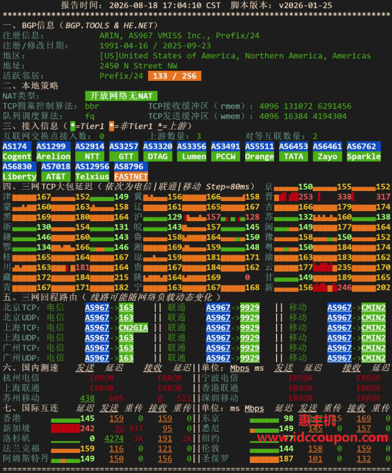Select the script version v2026-01-25
The image size is (392, 473).
click(x=305, y=5)
